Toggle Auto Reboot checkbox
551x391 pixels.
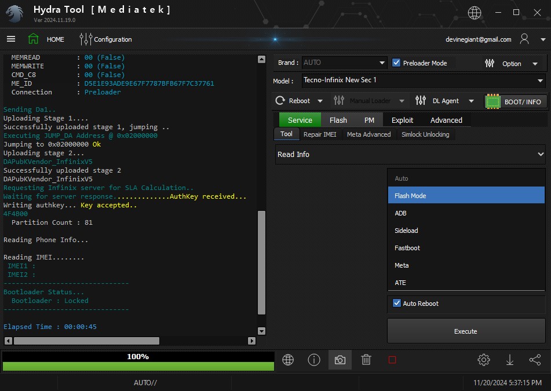coord(396,303)
